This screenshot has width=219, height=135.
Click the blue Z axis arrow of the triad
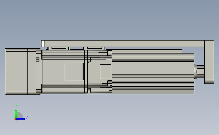coord(21,119)
